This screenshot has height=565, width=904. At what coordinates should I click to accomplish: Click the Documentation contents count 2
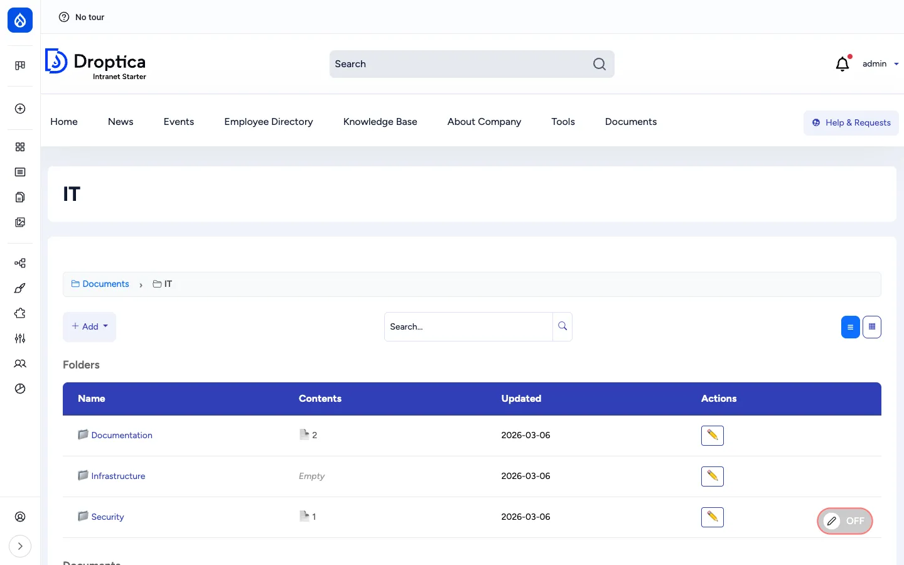[308, 435]
